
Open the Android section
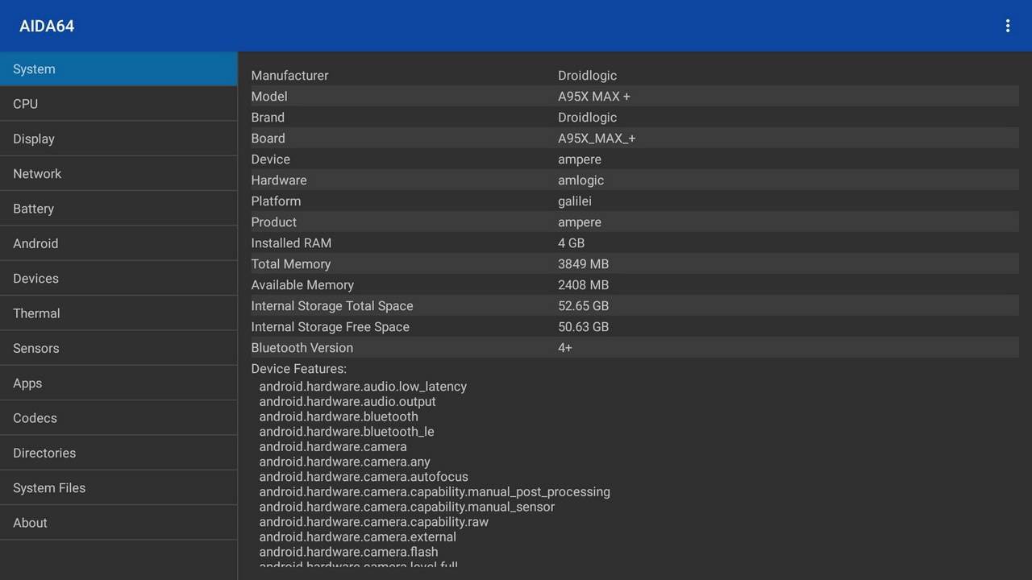point(119,243)
